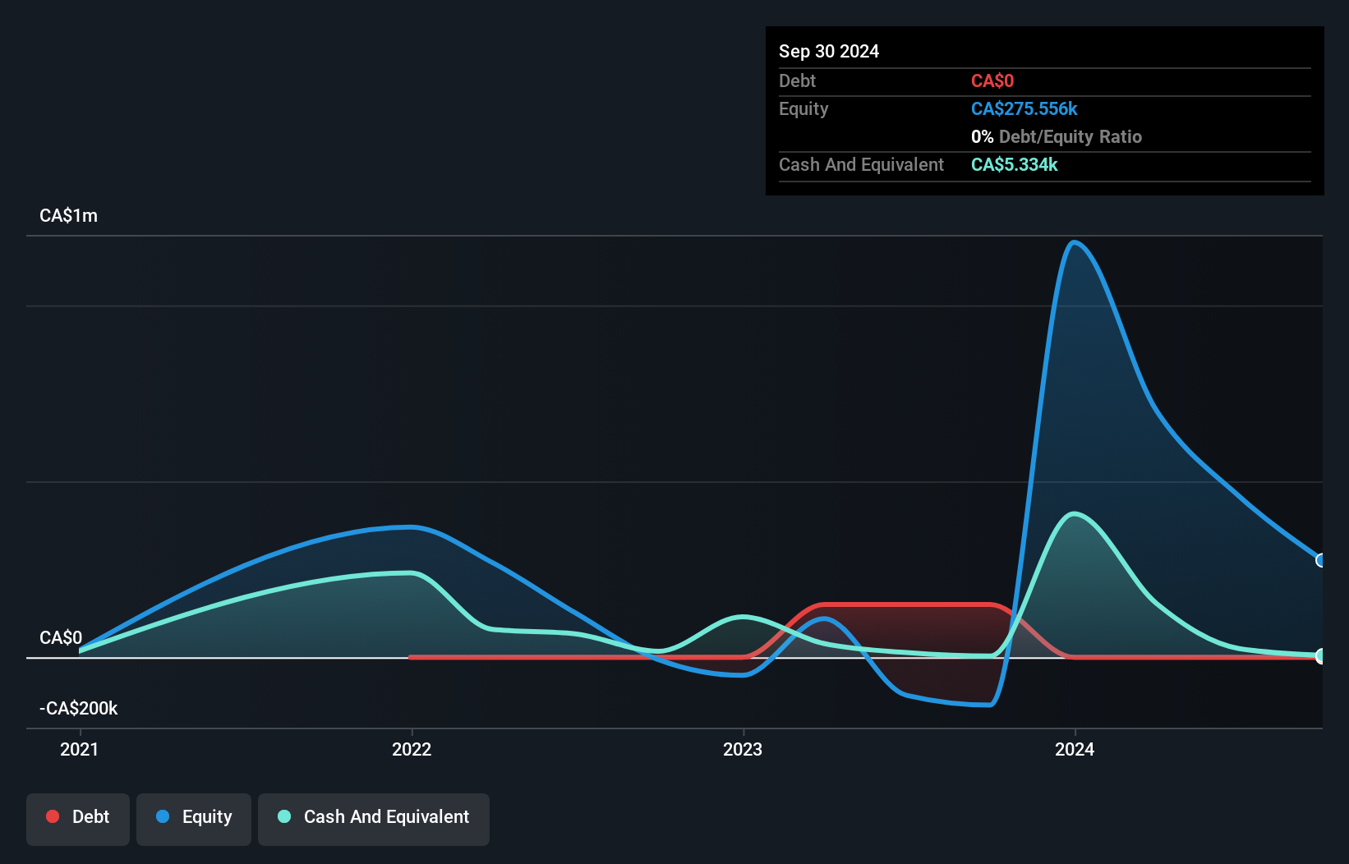1349x864 pixels.
Task: Click the Debt row label in tooltip
Action: (797, 80)
